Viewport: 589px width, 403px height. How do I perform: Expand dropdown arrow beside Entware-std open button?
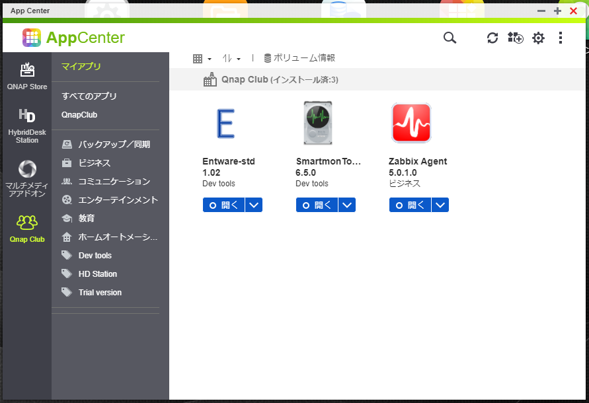254,205
